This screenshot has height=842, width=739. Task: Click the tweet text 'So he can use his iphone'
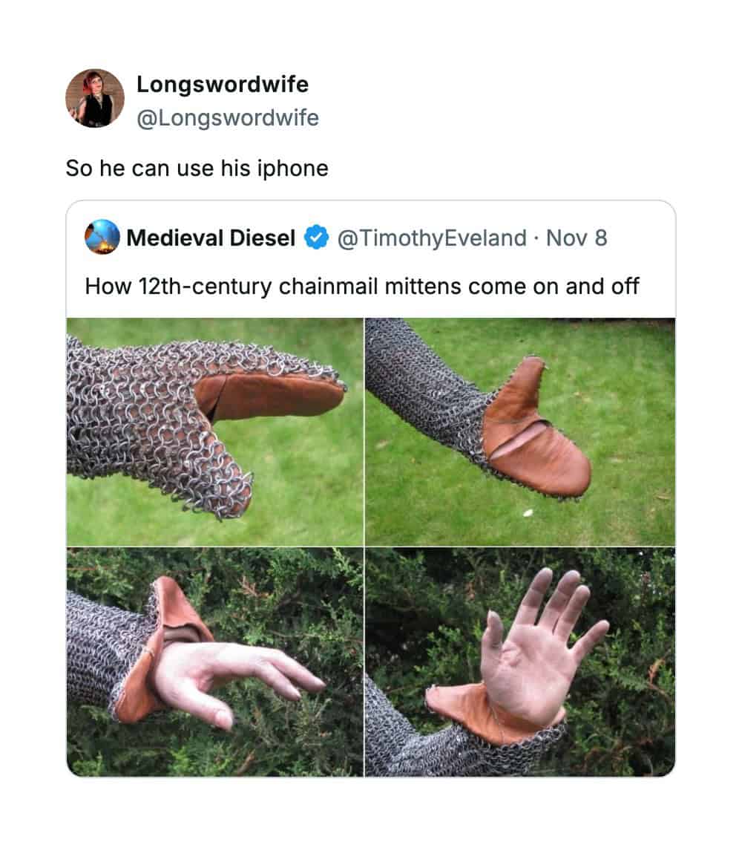pos(197,169)
